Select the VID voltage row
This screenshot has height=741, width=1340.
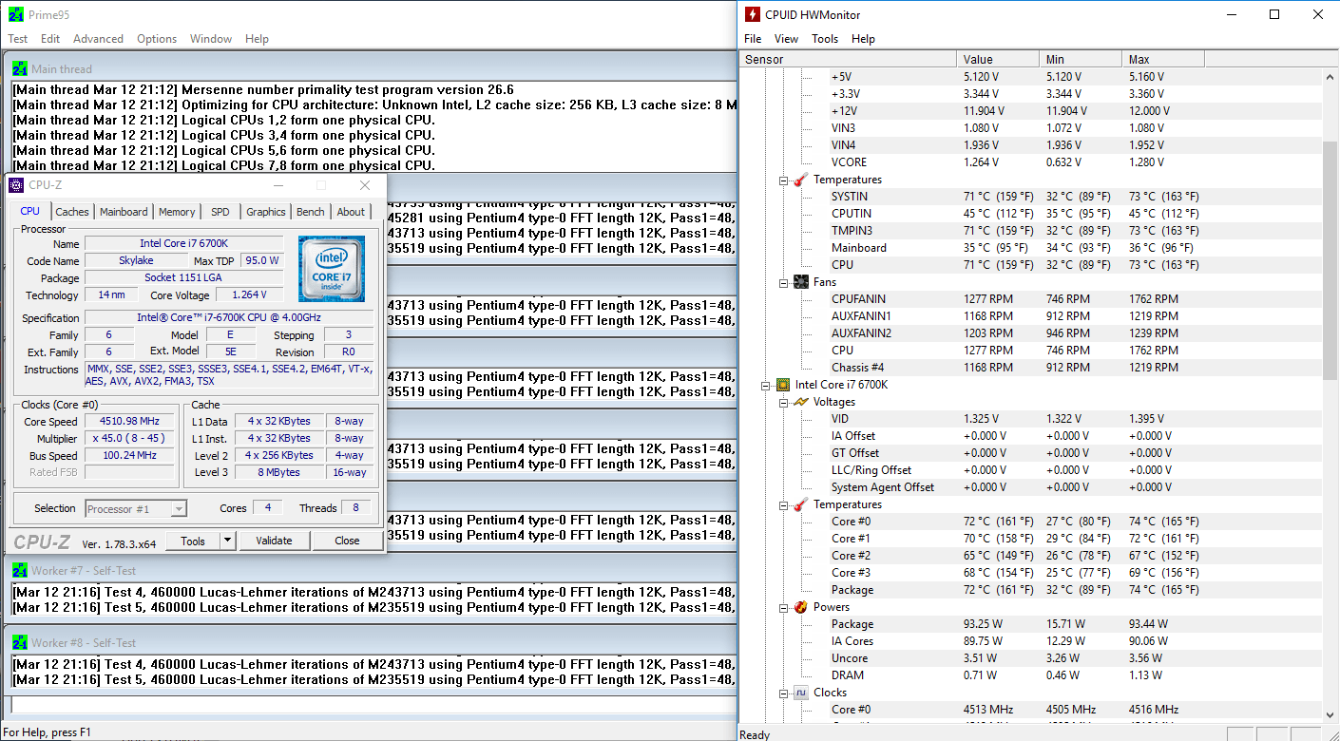(x=1030, y=419)
